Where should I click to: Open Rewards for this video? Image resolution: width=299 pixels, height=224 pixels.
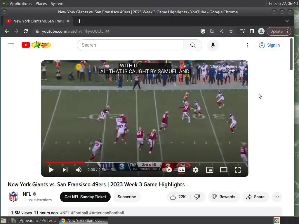coord(223,197)
